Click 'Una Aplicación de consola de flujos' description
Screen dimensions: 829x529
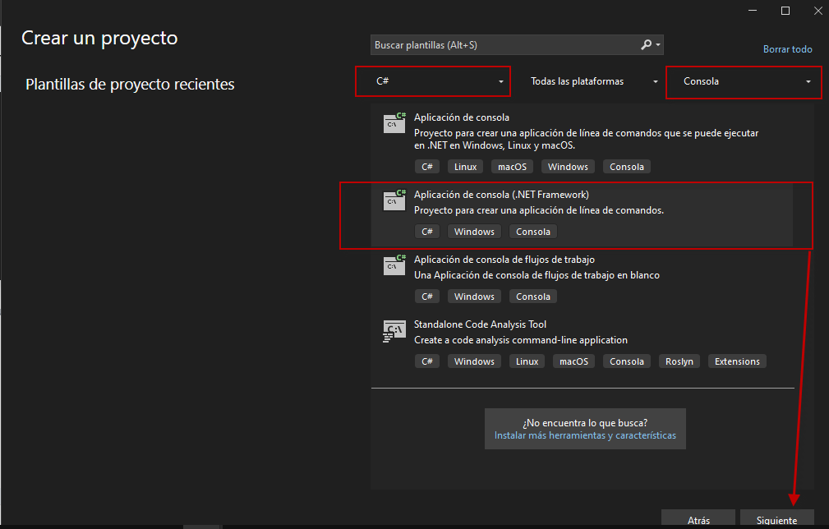[537, 275]
